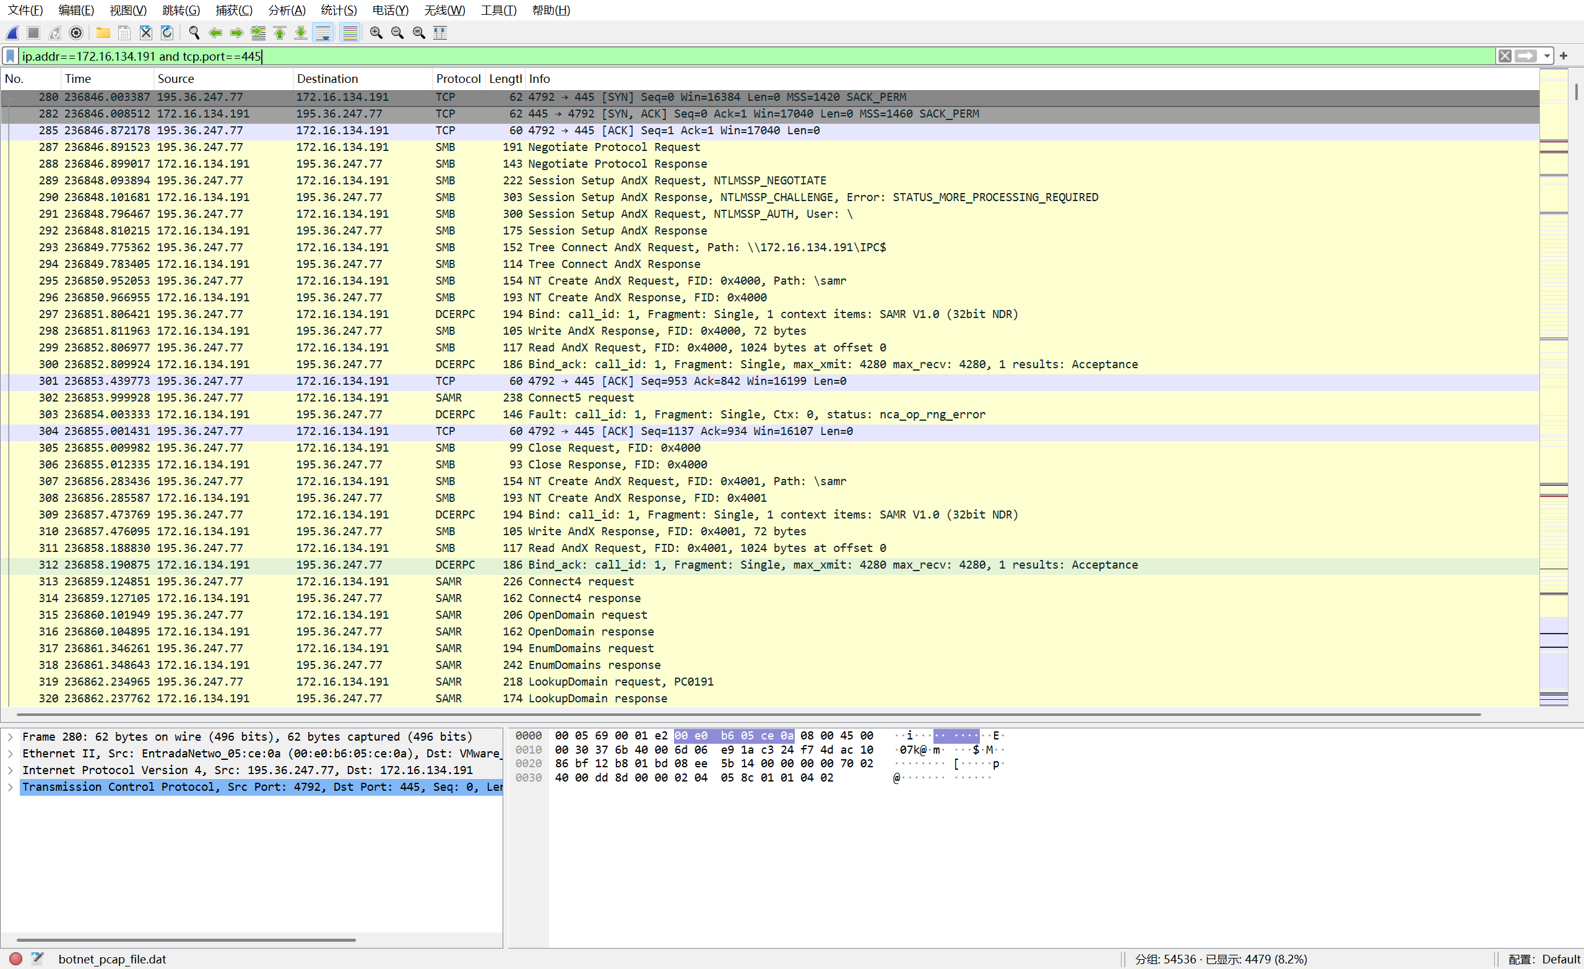Expand Transmission Control Protocol details

click(x=11, y=787)
